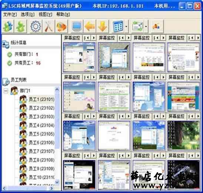Screen dimensions: 203x193
Task: Click avatar icon of 员工6 (23106)
Action: [x=23, y=142]
